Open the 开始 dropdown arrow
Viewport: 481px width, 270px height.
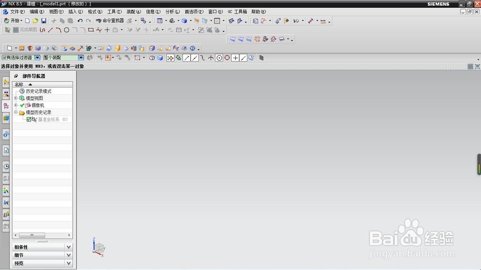click(21, 21)
